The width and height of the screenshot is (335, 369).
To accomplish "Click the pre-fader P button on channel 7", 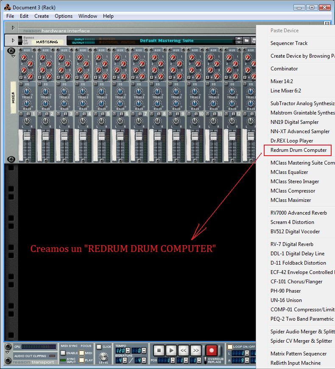I will [133, 77].
